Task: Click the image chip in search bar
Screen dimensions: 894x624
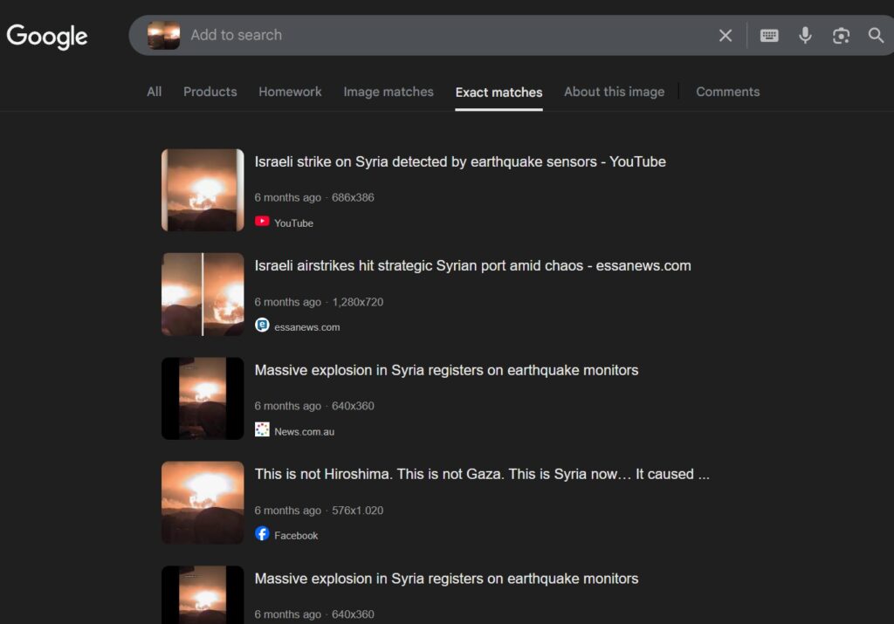Action: 163,35
